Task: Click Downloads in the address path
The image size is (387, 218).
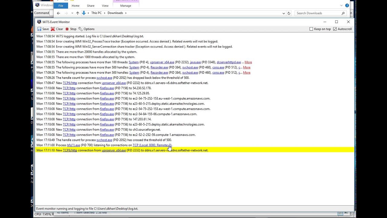Action: 115,13
